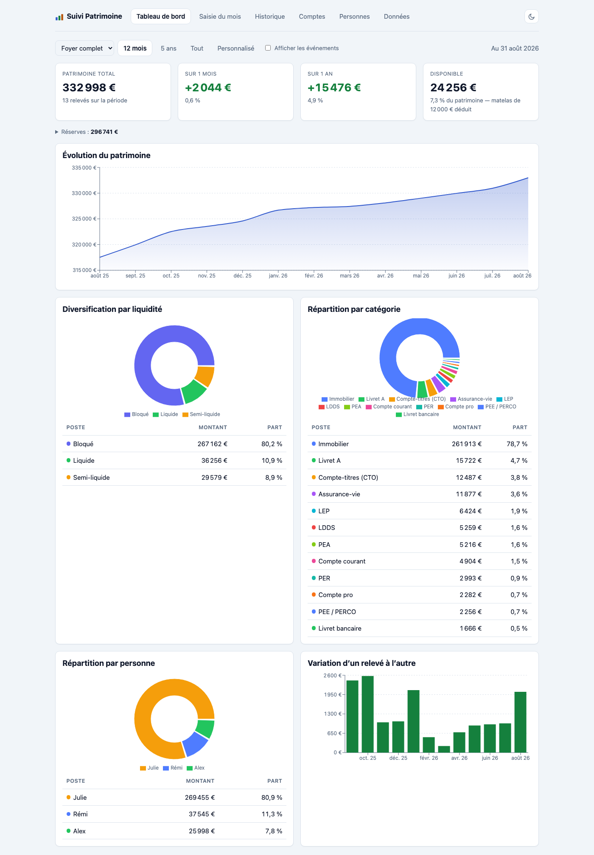Toggle LEP in the catégorie legend
The image size is (594, 855).
pos(505,399)
